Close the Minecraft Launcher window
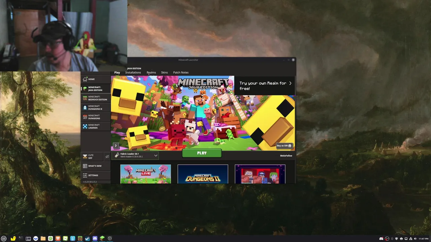431x242 pixels. [293, 60]
